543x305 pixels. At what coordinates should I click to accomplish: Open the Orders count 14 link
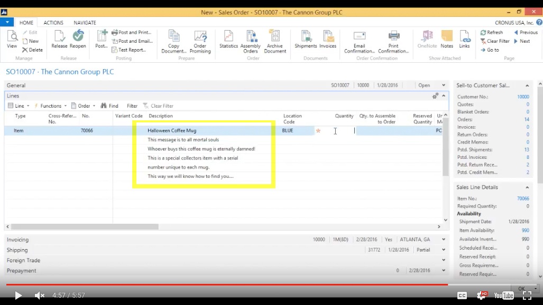(527, 119)
